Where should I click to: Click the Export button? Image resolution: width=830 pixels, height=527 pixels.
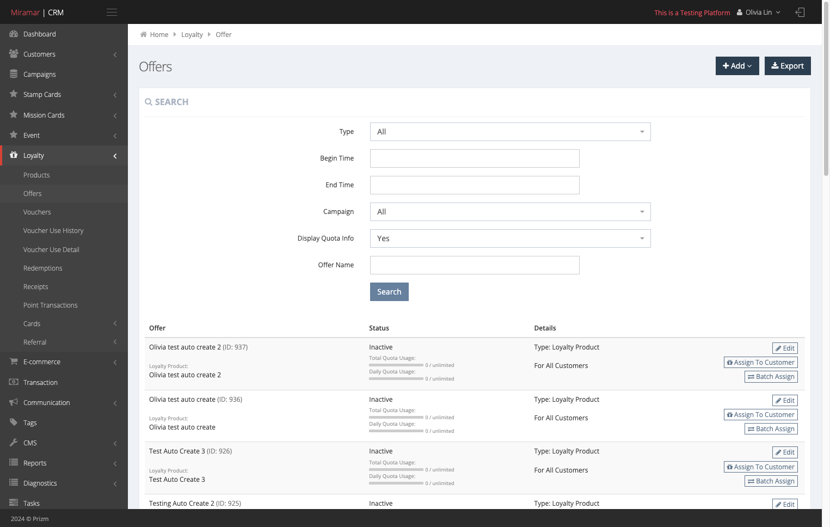coord(788,66)
